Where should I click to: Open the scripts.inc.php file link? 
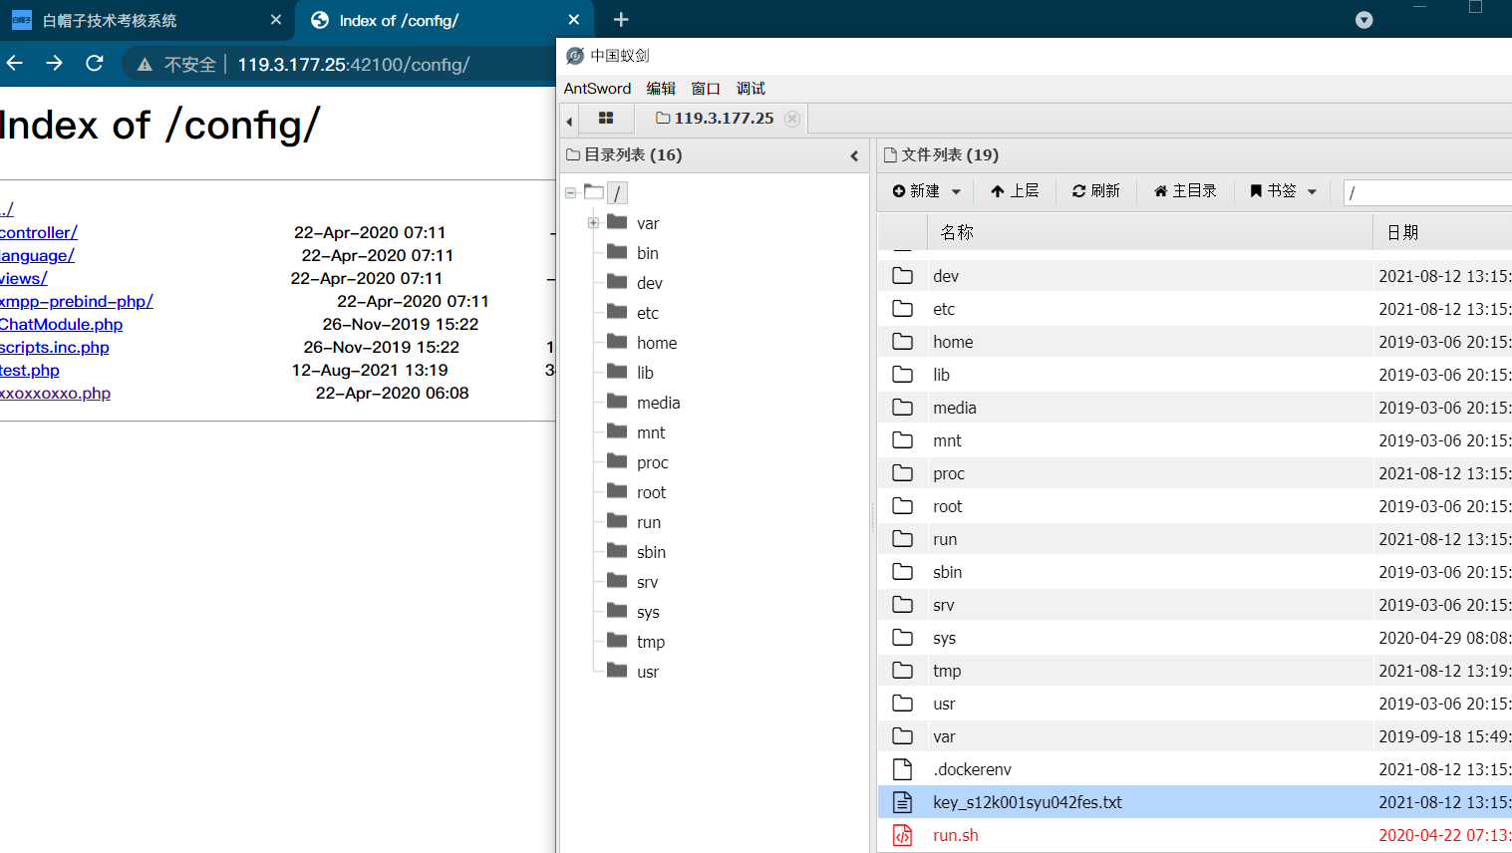55,347
